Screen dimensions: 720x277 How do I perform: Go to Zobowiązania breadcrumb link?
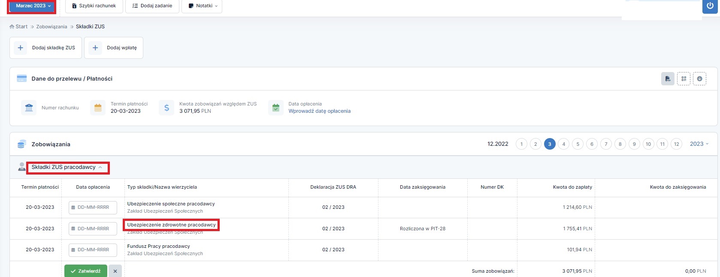[51, 27]
